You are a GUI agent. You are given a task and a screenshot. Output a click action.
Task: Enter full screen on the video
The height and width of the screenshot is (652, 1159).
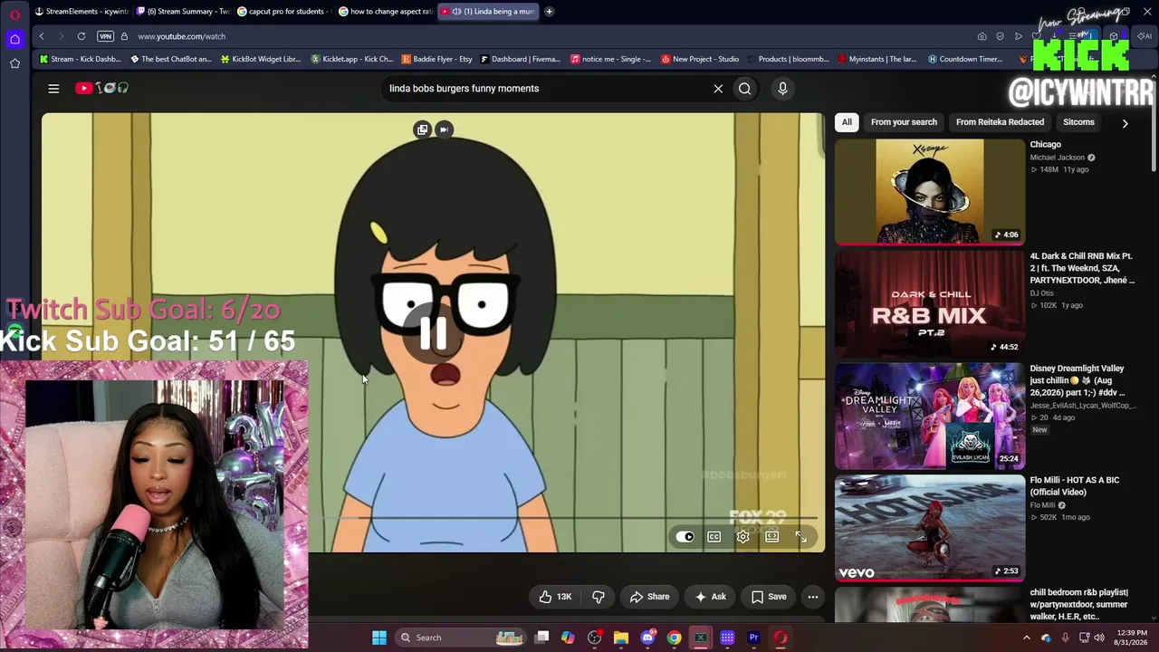pos(800,537)
